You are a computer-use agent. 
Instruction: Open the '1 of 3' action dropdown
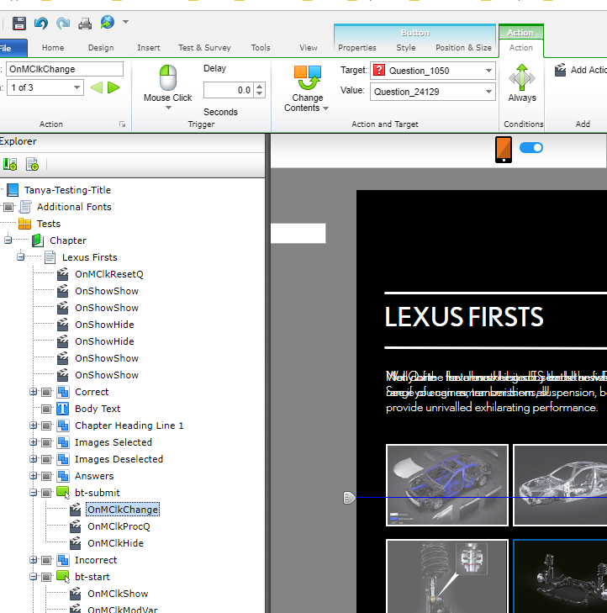pyautogui.click(x=45, y=87)
